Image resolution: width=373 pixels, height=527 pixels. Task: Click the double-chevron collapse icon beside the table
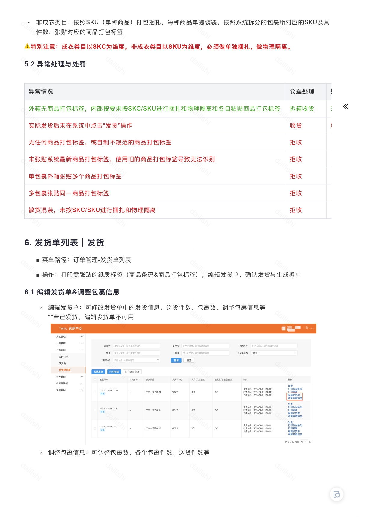[x=345, y=106]
